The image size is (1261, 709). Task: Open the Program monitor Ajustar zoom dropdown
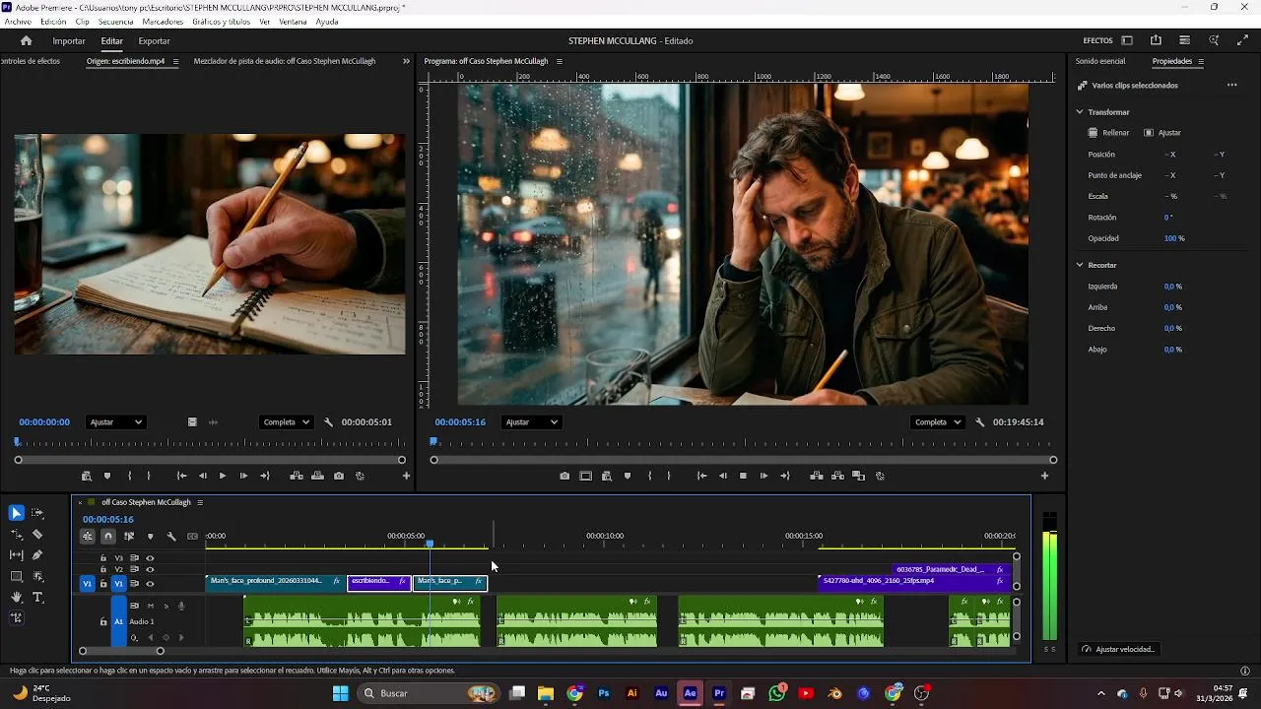point(531,422)
